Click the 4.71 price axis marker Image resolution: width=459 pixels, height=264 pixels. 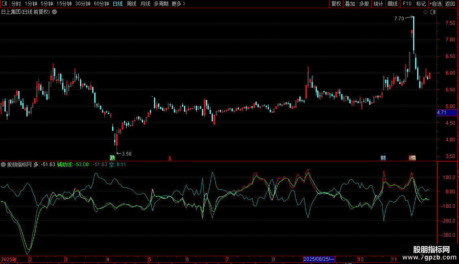(x=447, y=113)
